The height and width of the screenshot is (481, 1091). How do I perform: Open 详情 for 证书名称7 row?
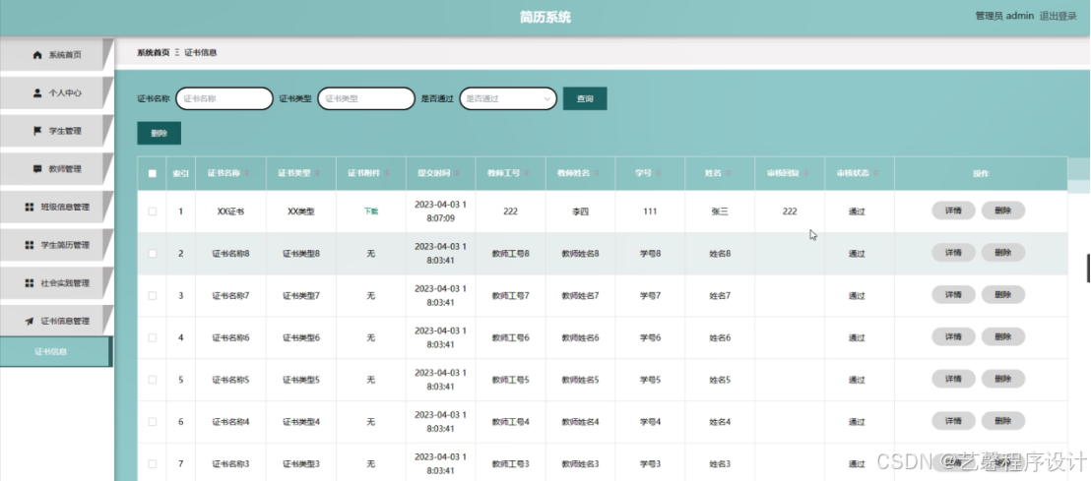pyautogui.click(x=953, y=295)
